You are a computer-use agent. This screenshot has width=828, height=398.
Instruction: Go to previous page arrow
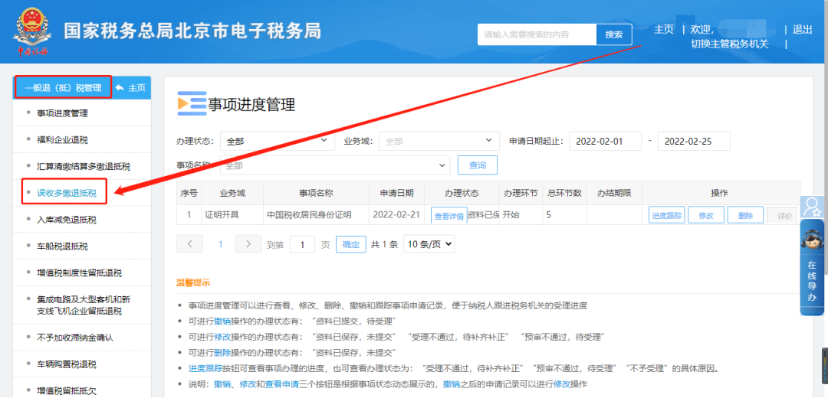click(190, 245)
